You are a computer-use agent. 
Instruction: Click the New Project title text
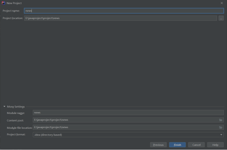click(14, 3)
